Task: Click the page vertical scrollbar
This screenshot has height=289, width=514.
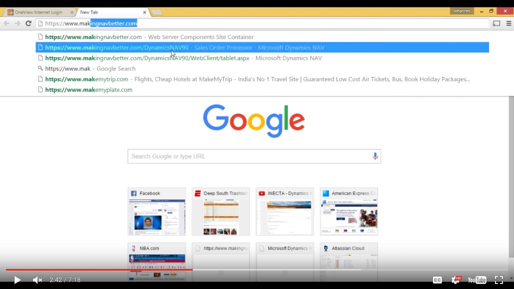Action: click(x=511, y=177)
